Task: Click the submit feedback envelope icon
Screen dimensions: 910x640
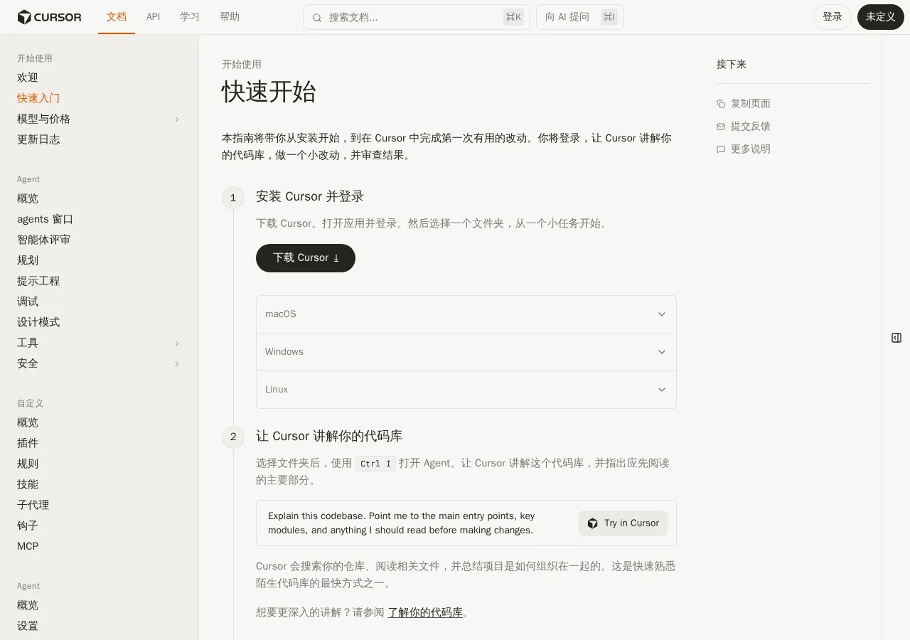Action: (x=721, y=127)
